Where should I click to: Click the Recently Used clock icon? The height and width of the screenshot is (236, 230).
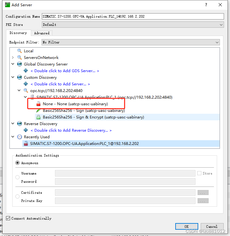pyautogui.click(x=20, y=137)
